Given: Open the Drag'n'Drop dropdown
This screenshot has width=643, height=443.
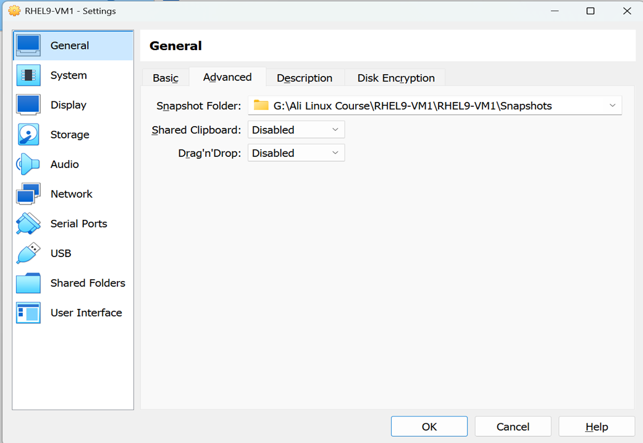Looking at the screenshot, I should 296,153.
